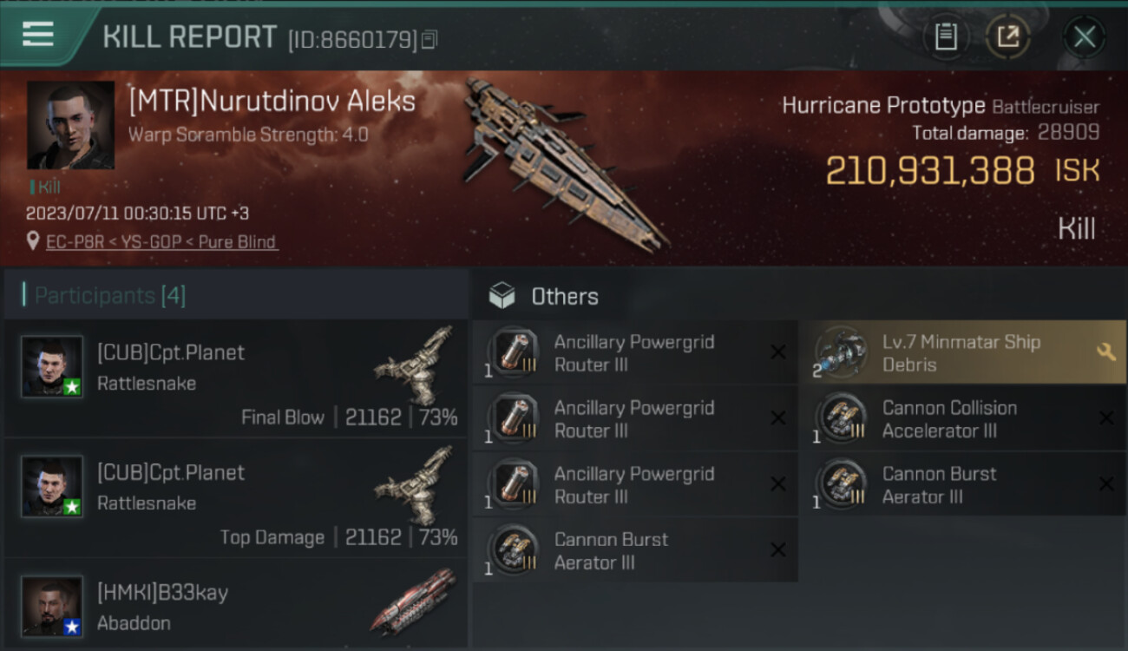The image size is (1128, 651).
Task: Select Cannon Collision Accelerator III icon
Action: tap(842, 418)
